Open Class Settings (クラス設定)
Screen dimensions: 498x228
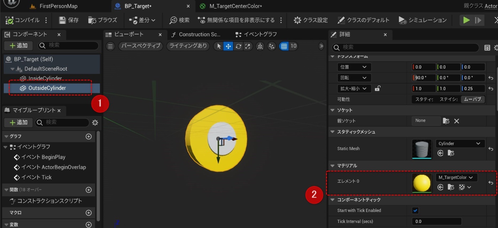[x=310, y=20]
